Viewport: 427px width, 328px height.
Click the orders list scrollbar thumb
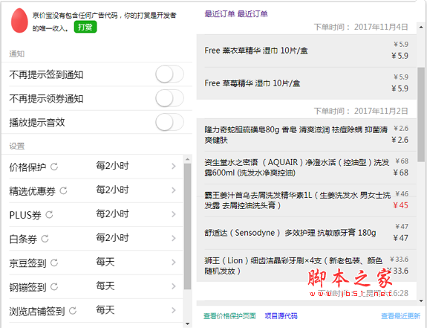click(421, 115)
